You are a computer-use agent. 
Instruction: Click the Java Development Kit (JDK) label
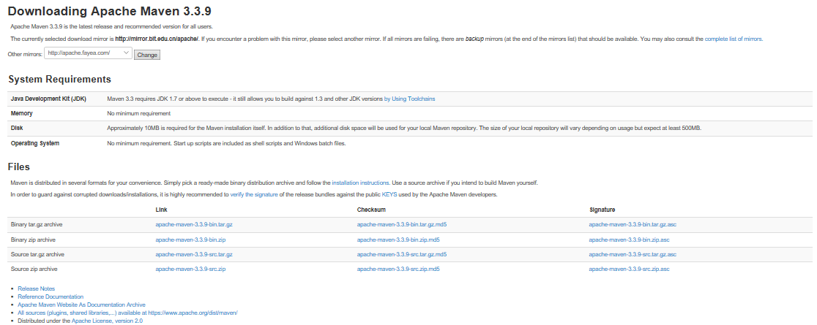[48, 99]
